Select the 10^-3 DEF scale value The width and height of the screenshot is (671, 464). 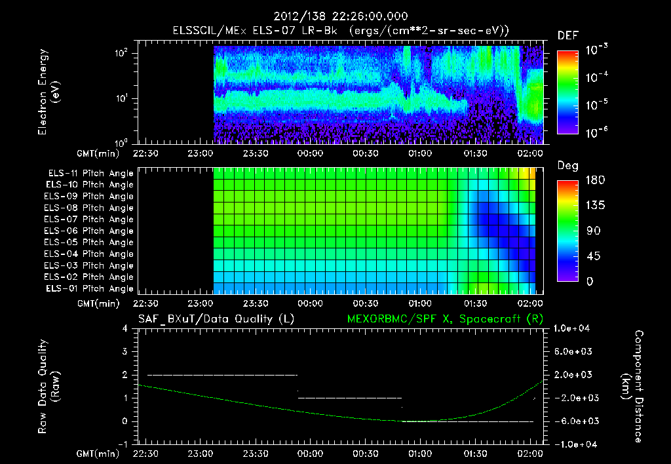[x=596, y=49]
